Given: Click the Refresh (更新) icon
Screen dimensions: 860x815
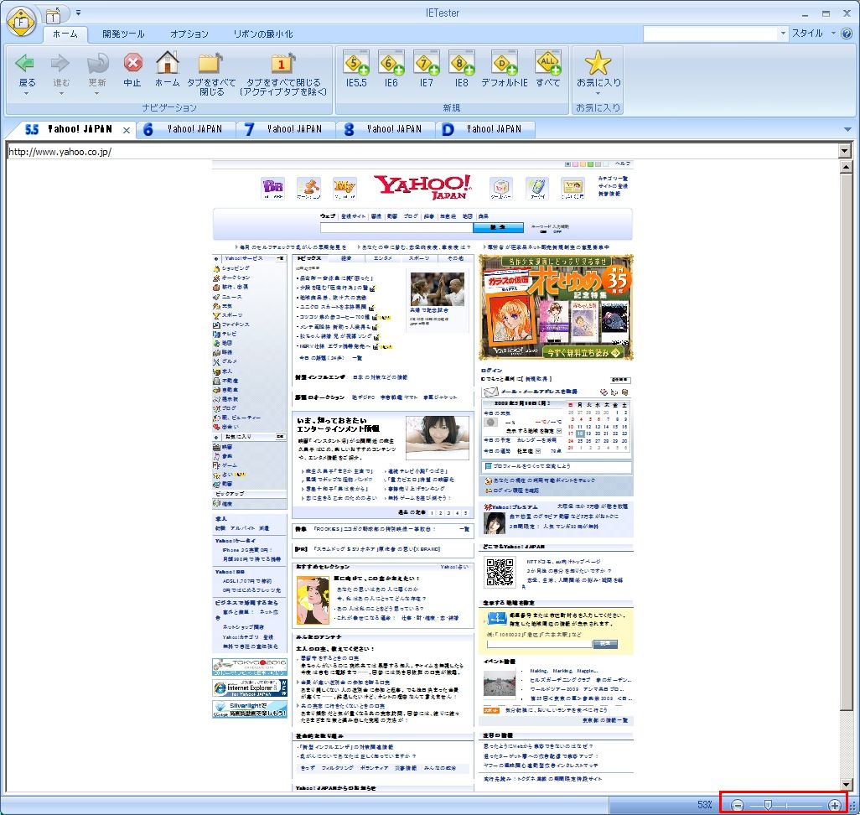Looking at the screenshot, I should point(97,63).
